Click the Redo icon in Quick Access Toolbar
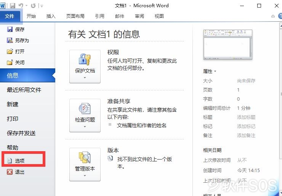 click(x=33, y=6)
